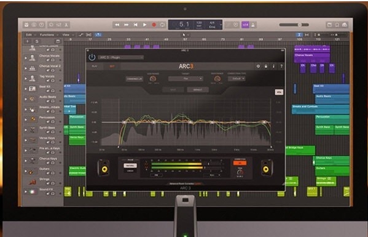Viewport: 368px width, 237px height.
Task: Open the Tuner button in the control bar
Action: point(235,25)
